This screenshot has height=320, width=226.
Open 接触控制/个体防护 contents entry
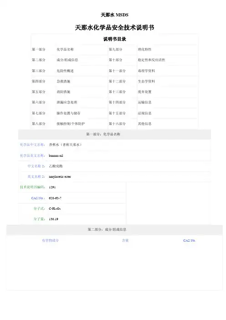(71, 124)
